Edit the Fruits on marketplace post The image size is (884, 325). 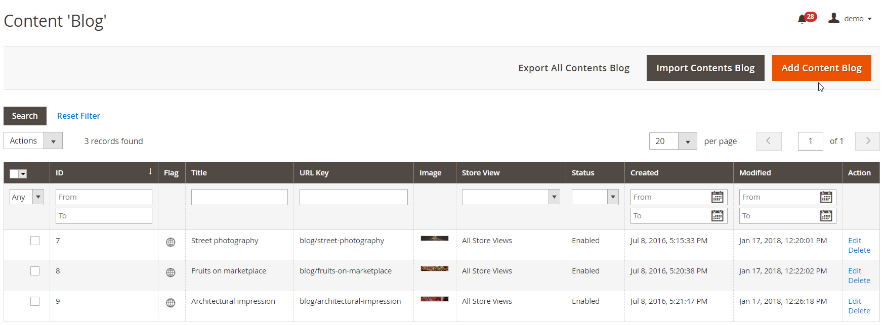pos(855,271)
